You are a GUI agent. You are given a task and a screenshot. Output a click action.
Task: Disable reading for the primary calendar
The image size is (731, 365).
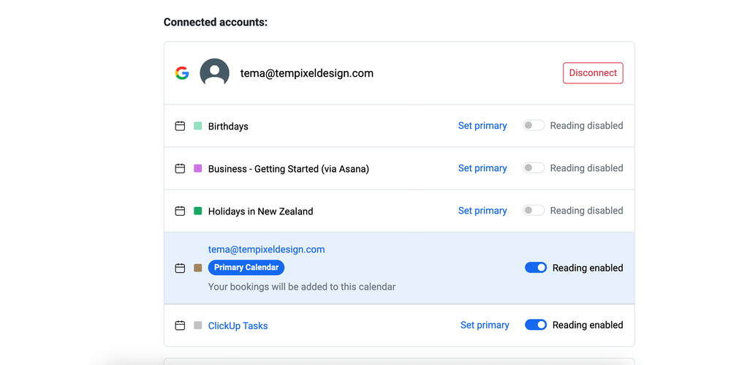(x=536, y=268)
